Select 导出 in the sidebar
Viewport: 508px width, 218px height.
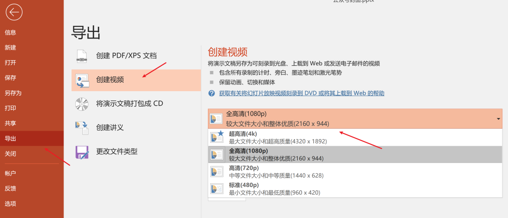click(32, 139)
